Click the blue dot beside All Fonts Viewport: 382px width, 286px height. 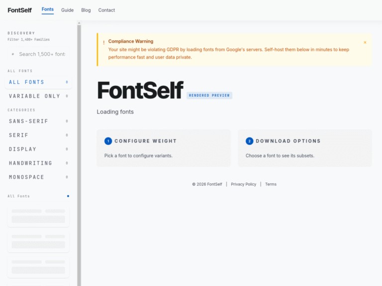tap(68, 196)
